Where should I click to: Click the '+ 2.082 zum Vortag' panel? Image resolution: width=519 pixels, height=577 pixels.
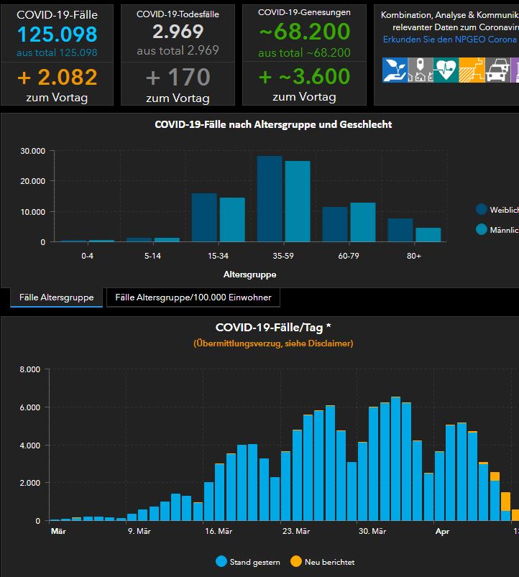[x=58, y=84]
